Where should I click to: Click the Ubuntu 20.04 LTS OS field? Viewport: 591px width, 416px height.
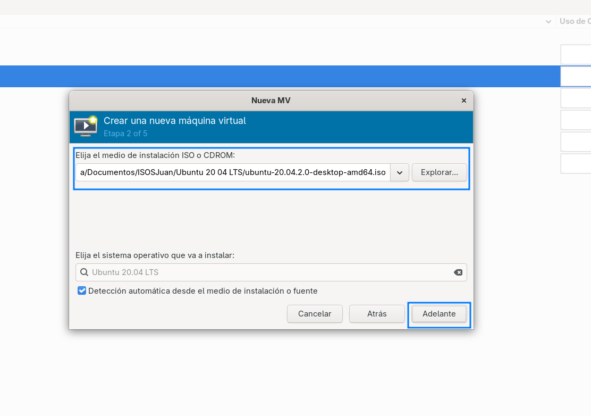pyautogui.click(x=271, y=272)
